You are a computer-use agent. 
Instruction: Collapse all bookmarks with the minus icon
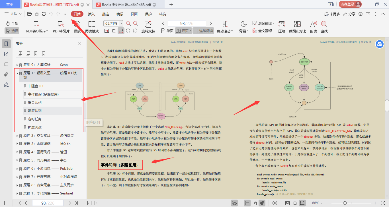coord(28,53)
